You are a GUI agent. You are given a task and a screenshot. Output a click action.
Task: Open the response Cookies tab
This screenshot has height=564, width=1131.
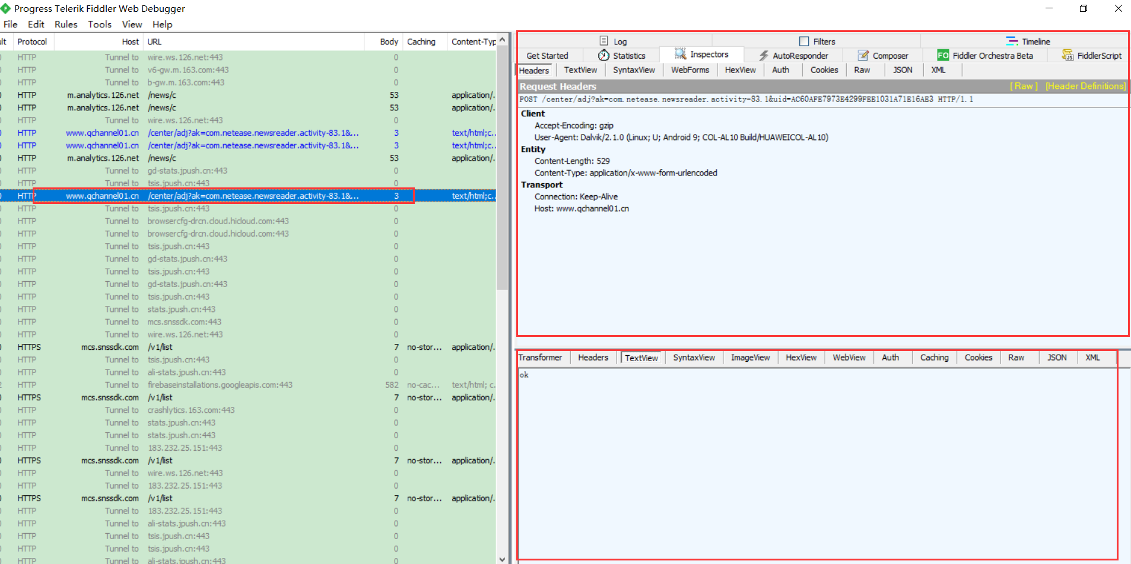[978, 358]
